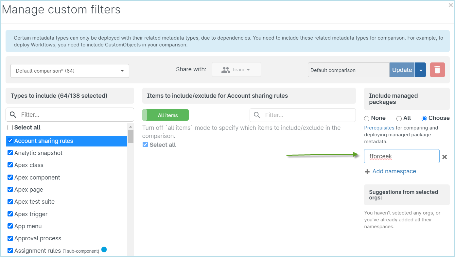This screenshot has width=455, height=257.
Task: Expand the arrow next to Update button
Action: [420, 70]
